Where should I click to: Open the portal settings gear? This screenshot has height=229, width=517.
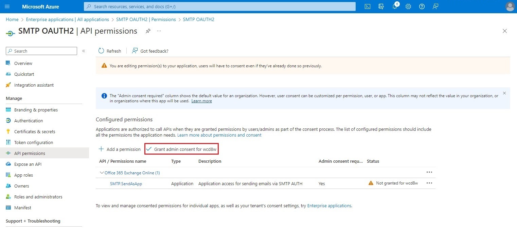408,6
